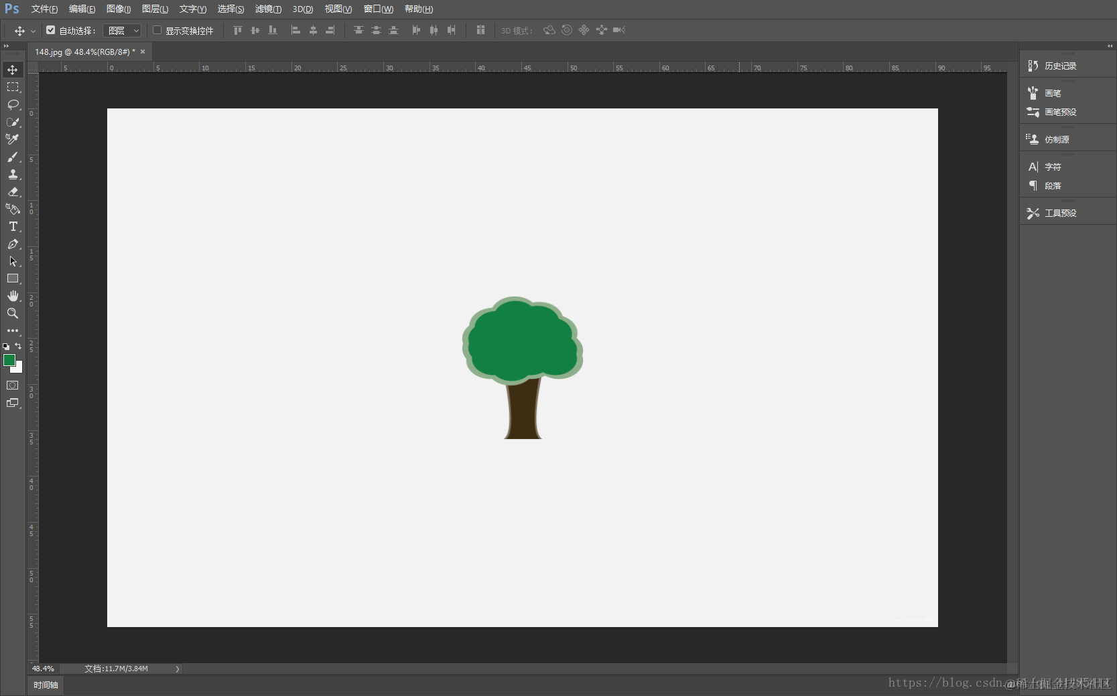The width and height of the screenshot is (1117, 696).
Task: Select the Clone Stamp tool
Action: pos(13,174)
